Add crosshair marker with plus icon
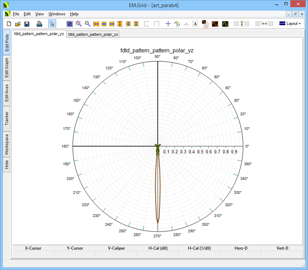 point(168,23)
